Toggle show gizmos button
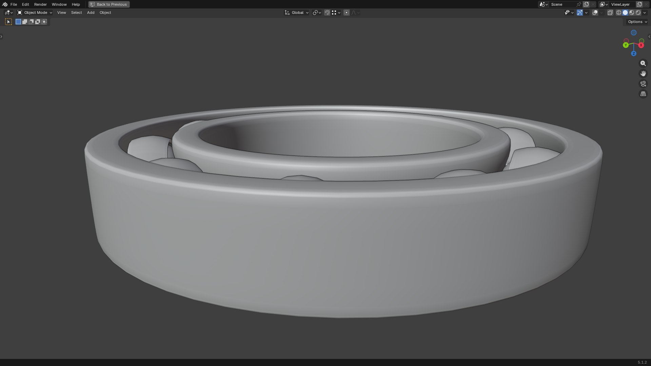 point(580,13)
